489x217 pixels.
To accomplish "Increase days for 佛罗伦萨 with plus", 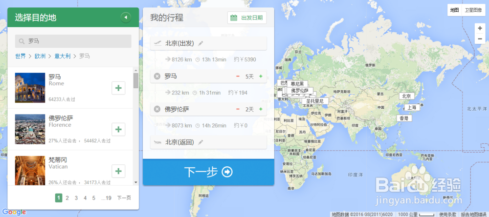I will 261,109.
